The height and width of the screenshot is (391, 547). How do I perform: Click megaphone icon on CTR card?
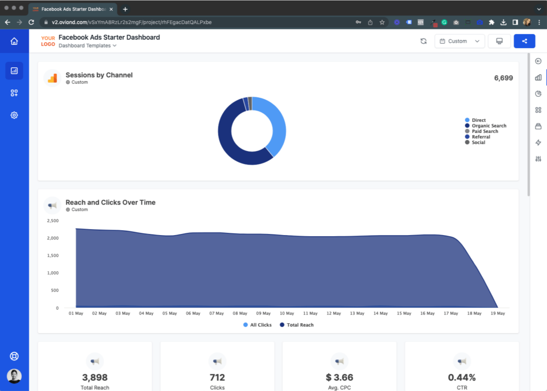462,361
